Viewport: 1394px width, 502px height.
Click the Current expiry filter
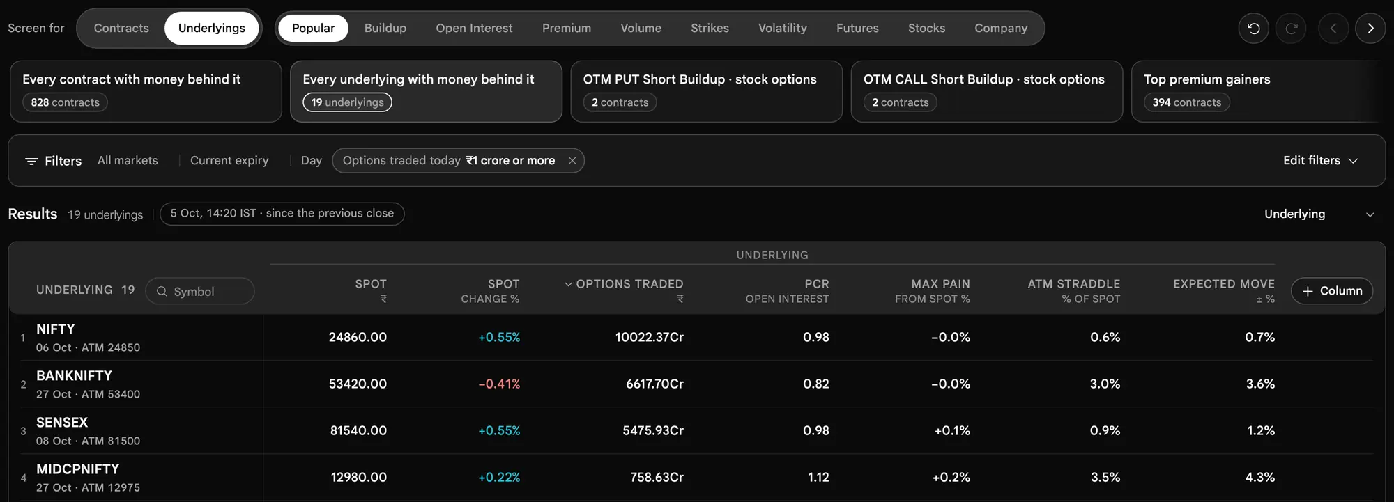(229, 161)
